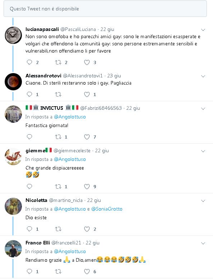Screen dimensions: 213x279
Task: Open the options chevron on lucianapascali's tweet
Action: (203, 30)
